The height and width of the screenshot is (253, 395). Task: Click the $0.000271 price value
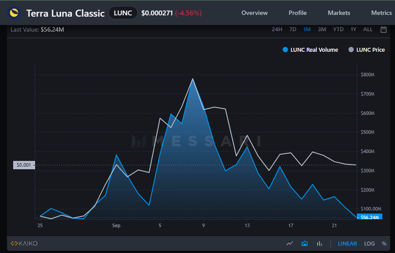point(157,13)
